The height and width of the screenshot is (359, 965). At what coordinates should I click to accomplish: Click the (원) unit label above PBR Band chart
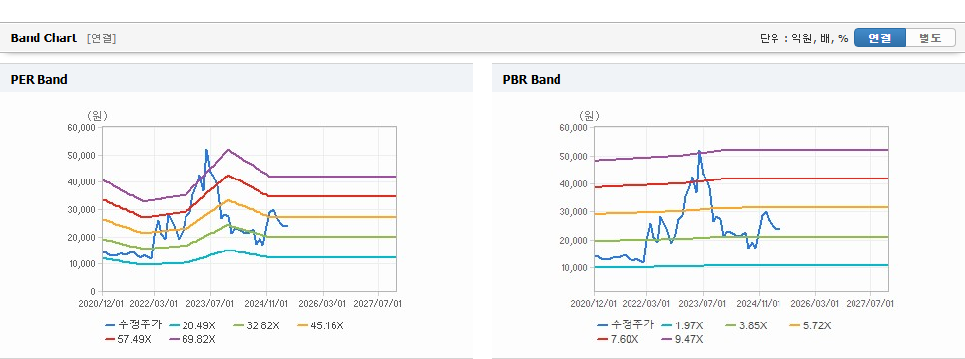click(x=589, y=116)
